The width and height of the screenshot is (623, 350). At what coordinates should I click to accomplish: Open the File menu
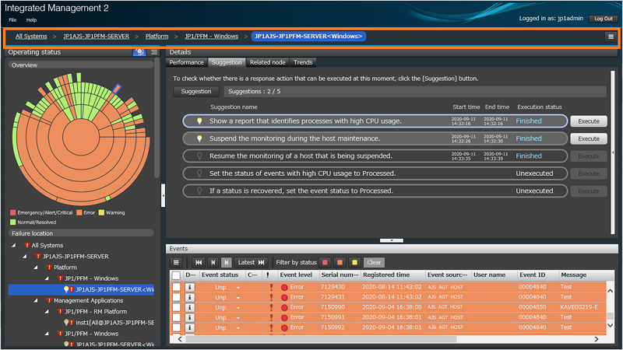tap(12, 20)
